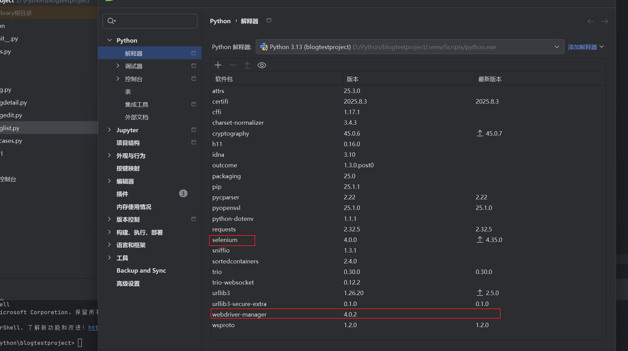This screenshot has height=351, width=628.
Task: Toggle show early releases eye icon
Action: pos(262,65)
